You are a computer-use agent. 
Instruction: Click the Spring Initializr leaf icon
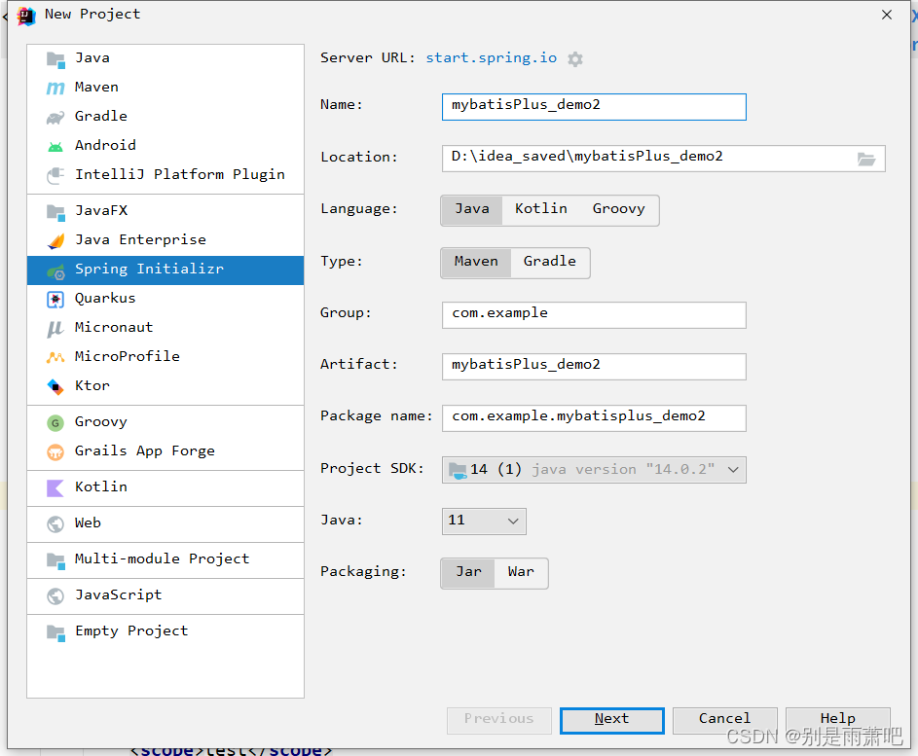coord(55,270)
